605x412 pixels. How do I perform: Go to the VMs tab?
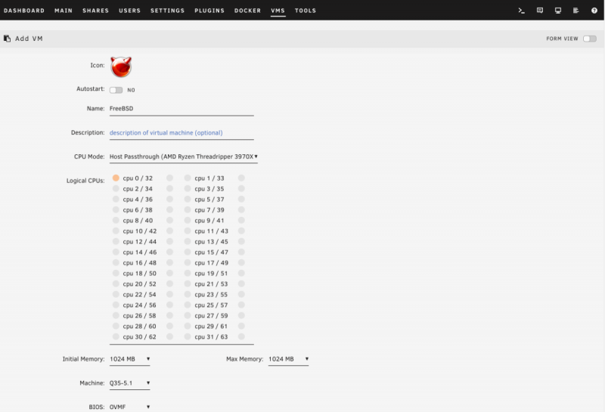278,11
